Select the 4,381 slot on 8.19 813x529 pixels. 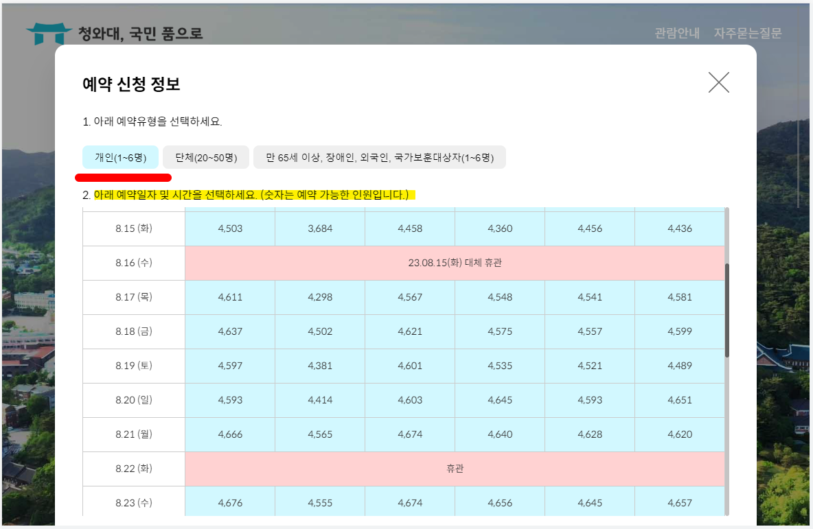[x=319, y=365]
